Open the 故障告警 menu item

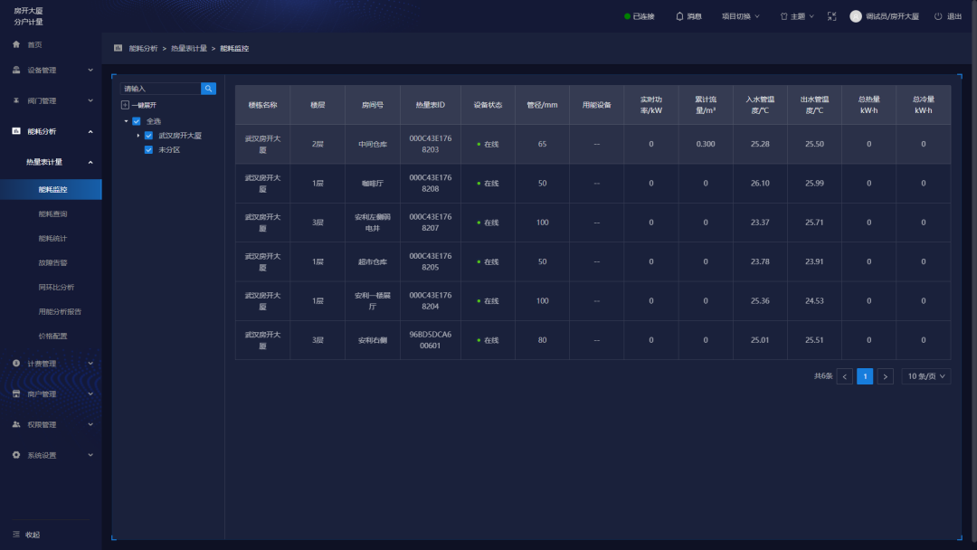53,262
